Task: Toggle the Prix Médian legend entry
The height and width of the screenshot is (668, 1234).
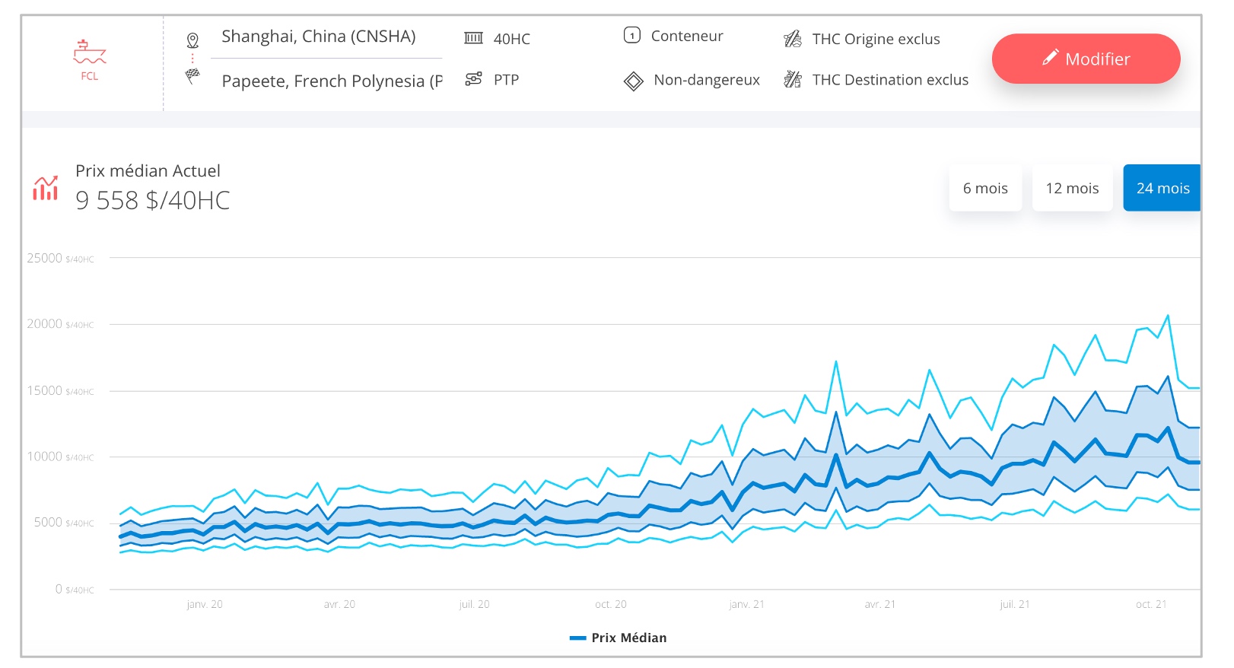Action: [618, 638]
